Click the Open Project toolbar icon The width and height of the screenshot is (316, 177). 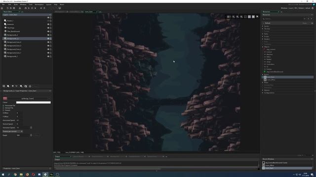tap(11, 8)
